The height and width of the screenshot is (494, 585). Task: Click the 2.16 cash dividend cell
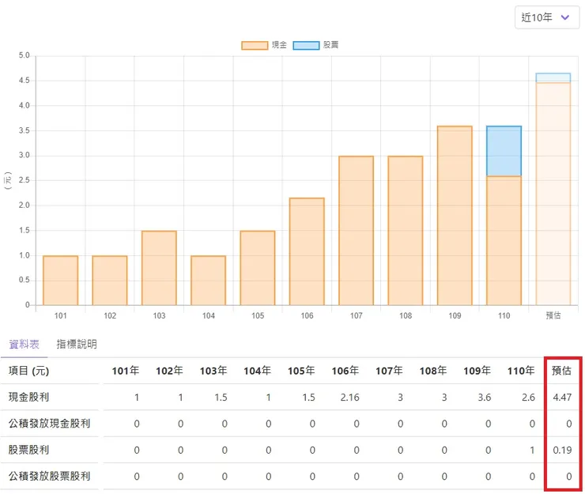click(x=349, y=398)
